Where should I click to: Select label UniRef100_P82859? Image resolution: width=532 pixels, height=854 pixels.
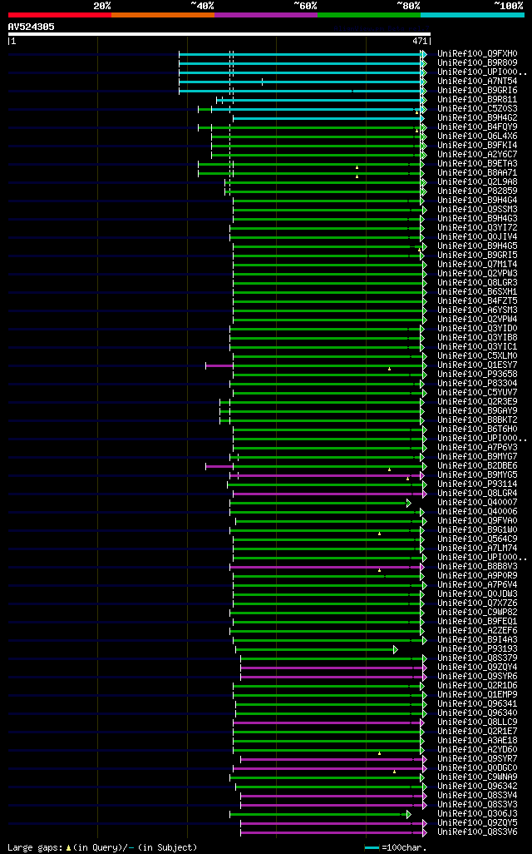click(x=477, y=191)
